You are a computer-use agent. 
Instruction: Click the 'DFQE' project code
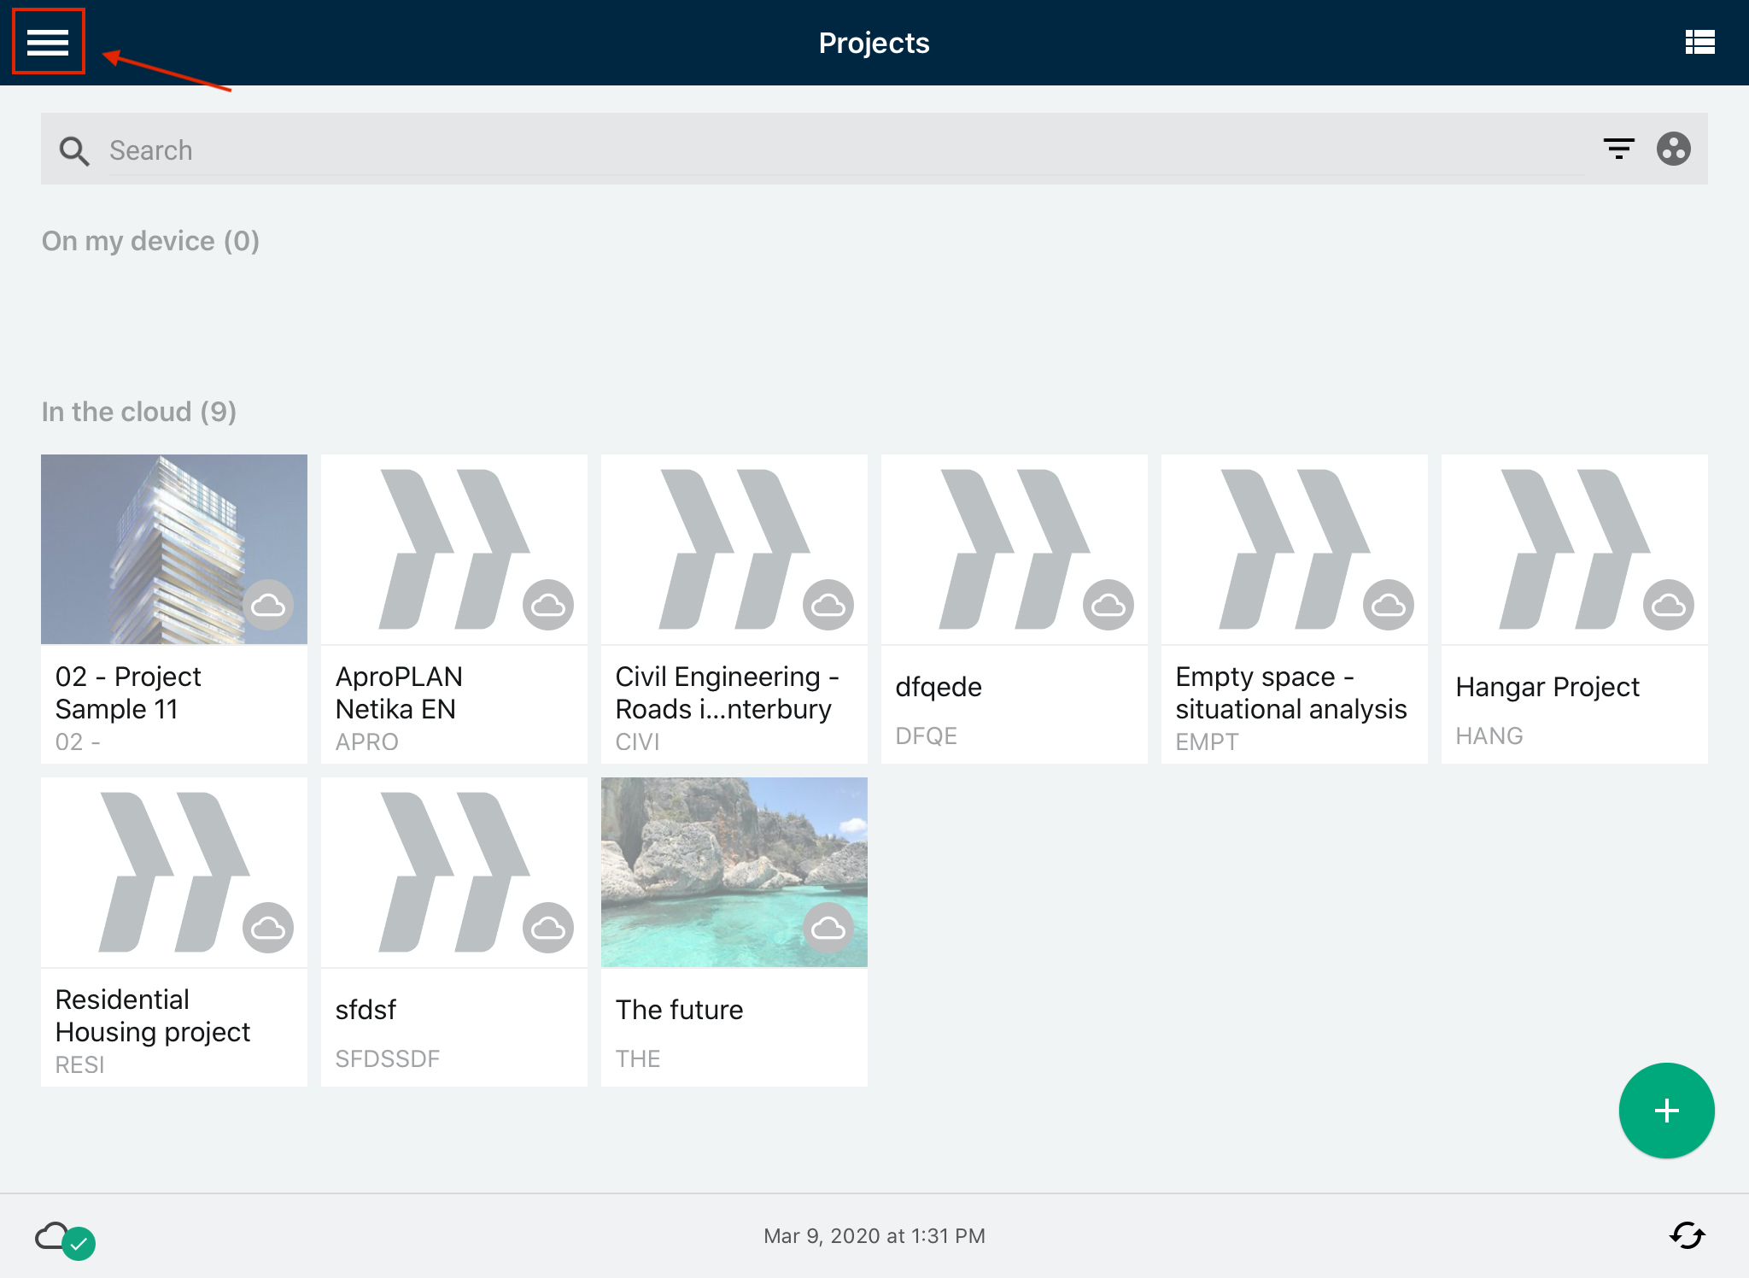pos(926,736)
